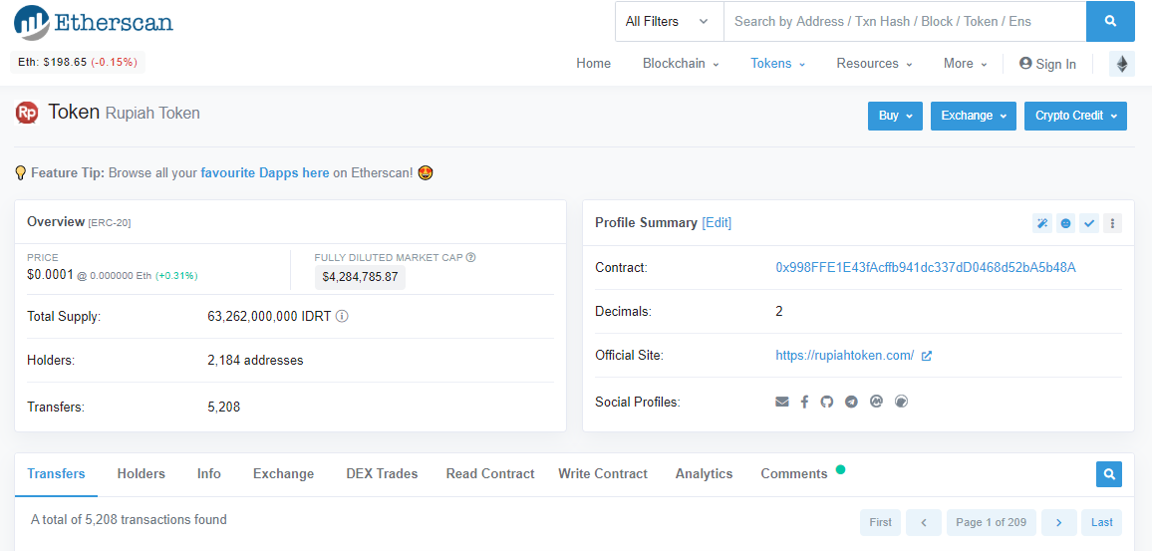Focus the search by address input field
This screenshot has width=1152, height=551.
(x=905, y=21)
